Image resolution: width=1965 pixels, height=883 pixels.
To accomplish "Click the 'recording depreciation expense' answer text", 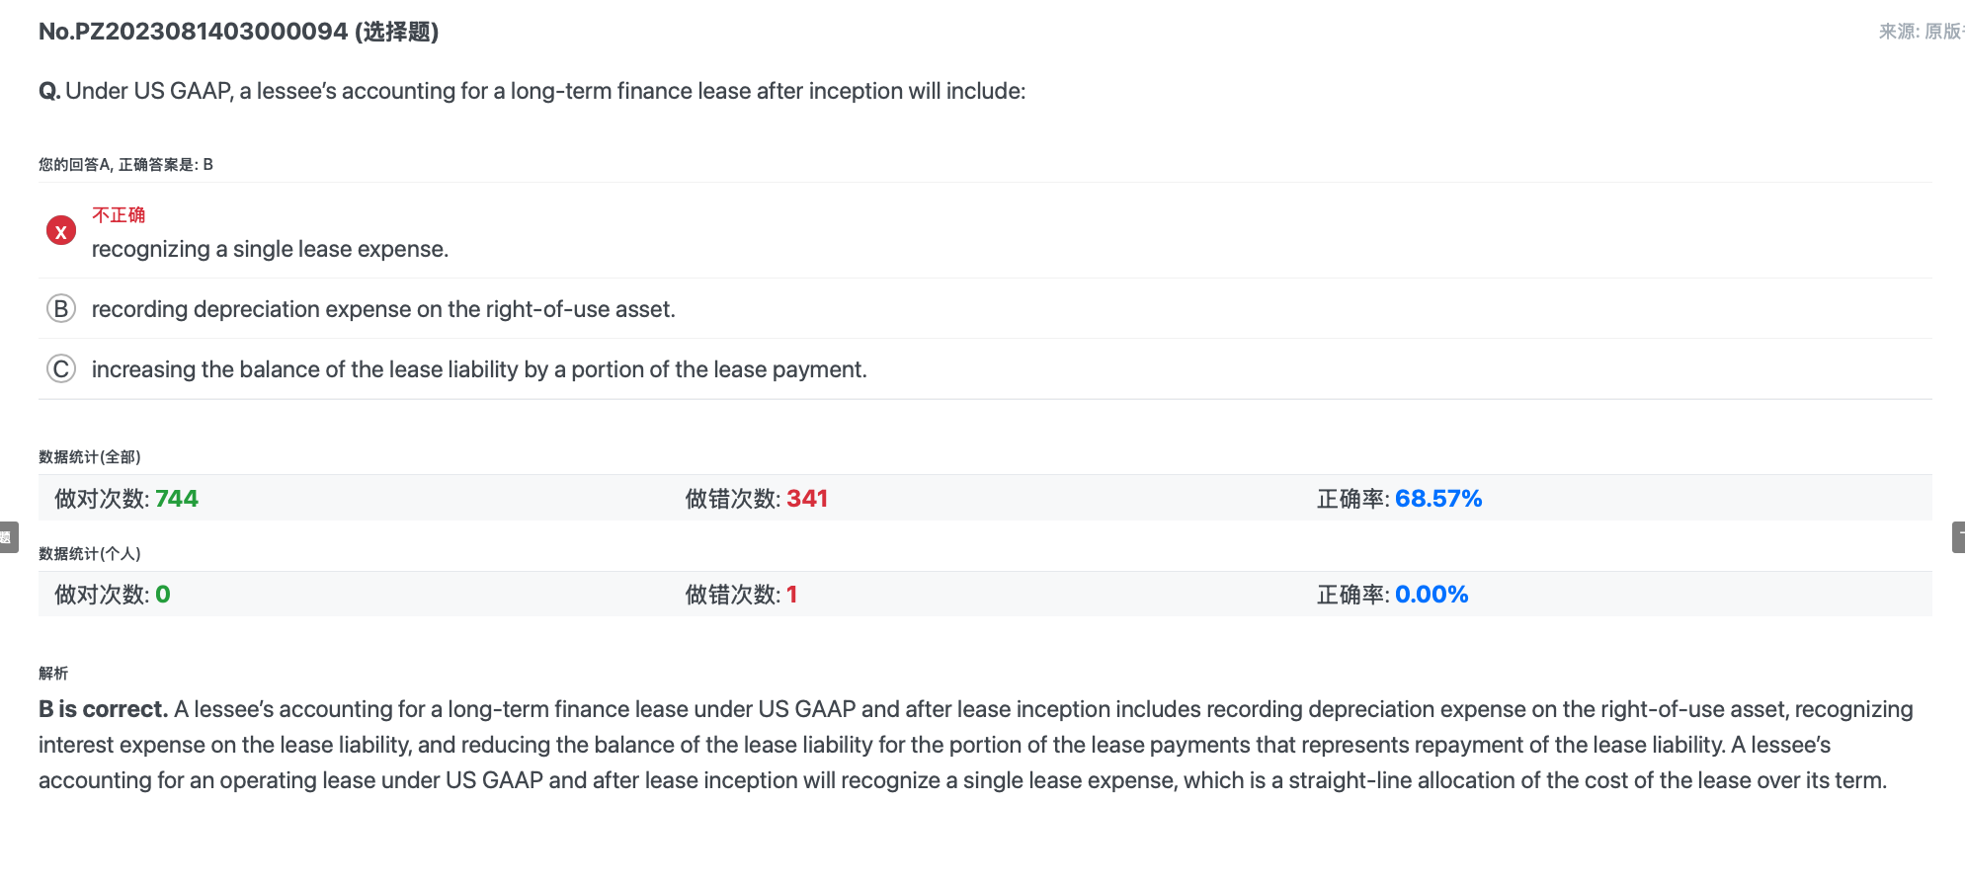I will click(x=383, y=309).
